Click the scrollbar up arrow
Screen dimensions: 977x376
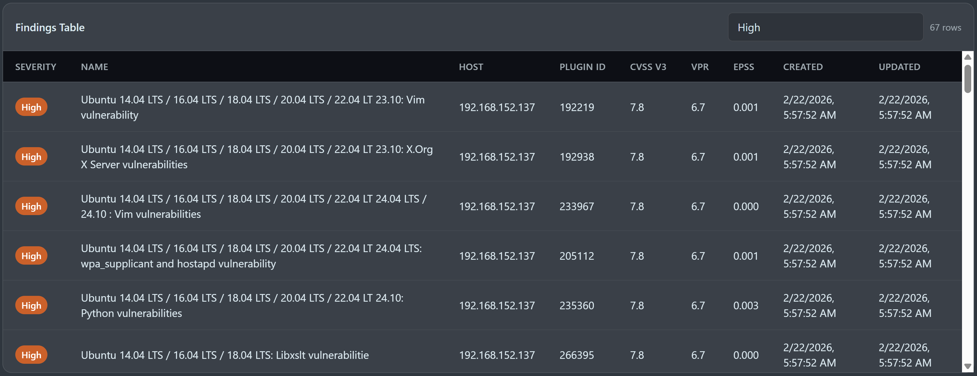coord(968,57)
